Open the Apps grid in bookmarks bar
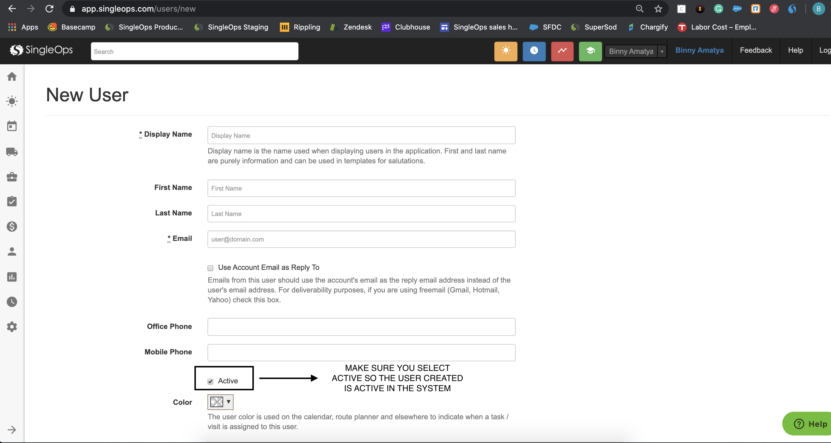Image resolution: width=831 pixels, height=443 pixels. (x=23, y=27)
